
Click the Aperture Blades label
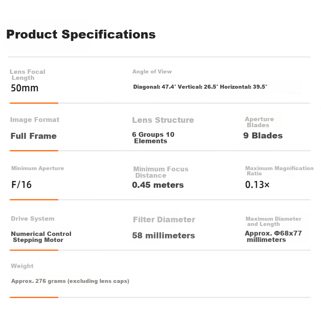(259, 122)
